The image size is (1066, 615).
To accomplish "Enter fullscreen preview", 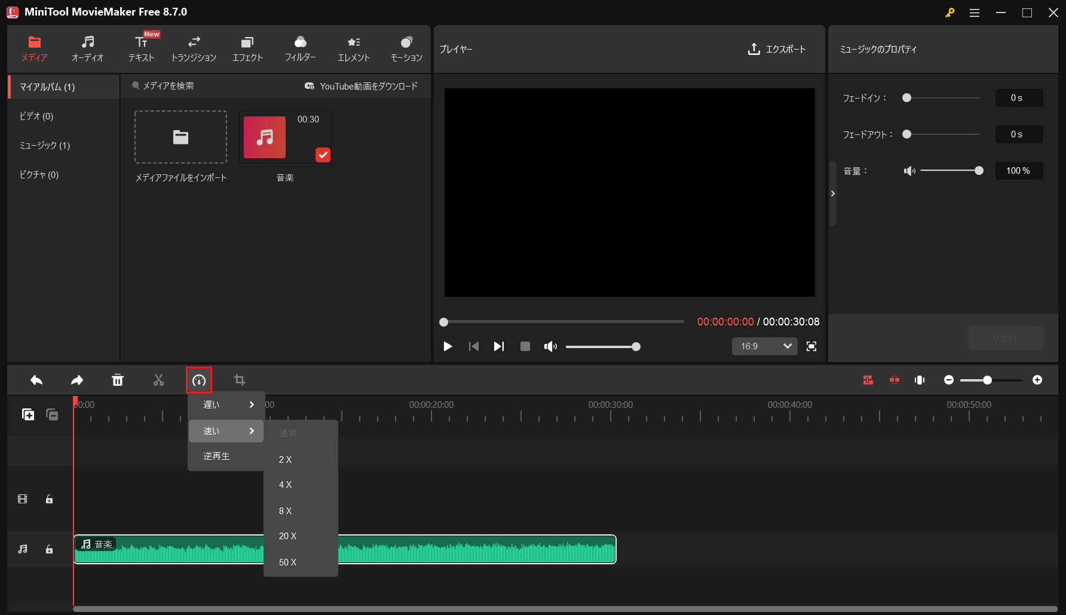I will [x=811, y=346].
